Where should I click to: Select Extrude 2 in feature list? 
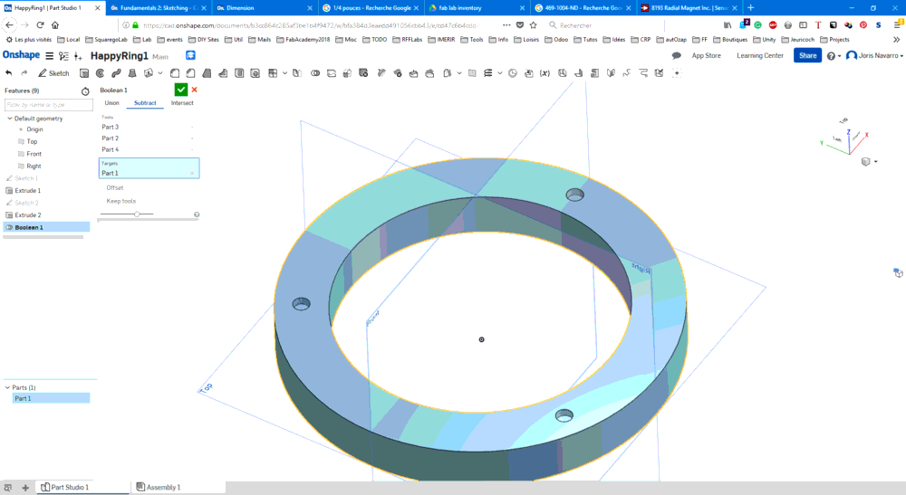[x=28, y=215]
